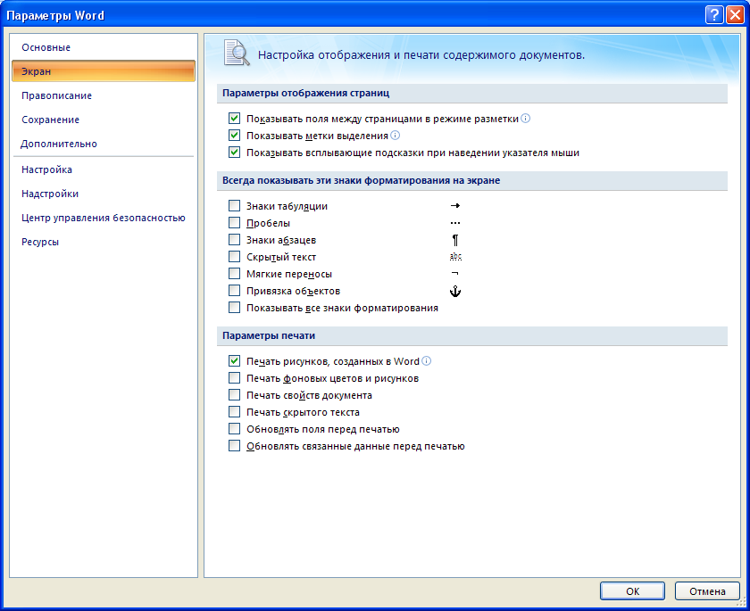This screenshot has width=750, height=611.
Task: Uncheck 'Печать рисунков, созданных в Word'
Action: (234, 360)
